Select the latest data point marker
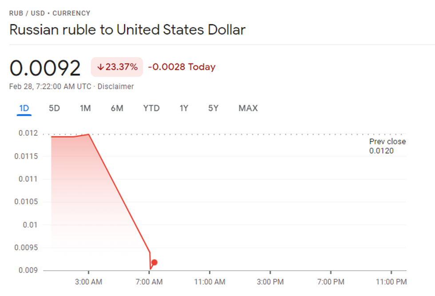Image resolution: width=435 pixels, height=296 pixels. click(154, 262)
